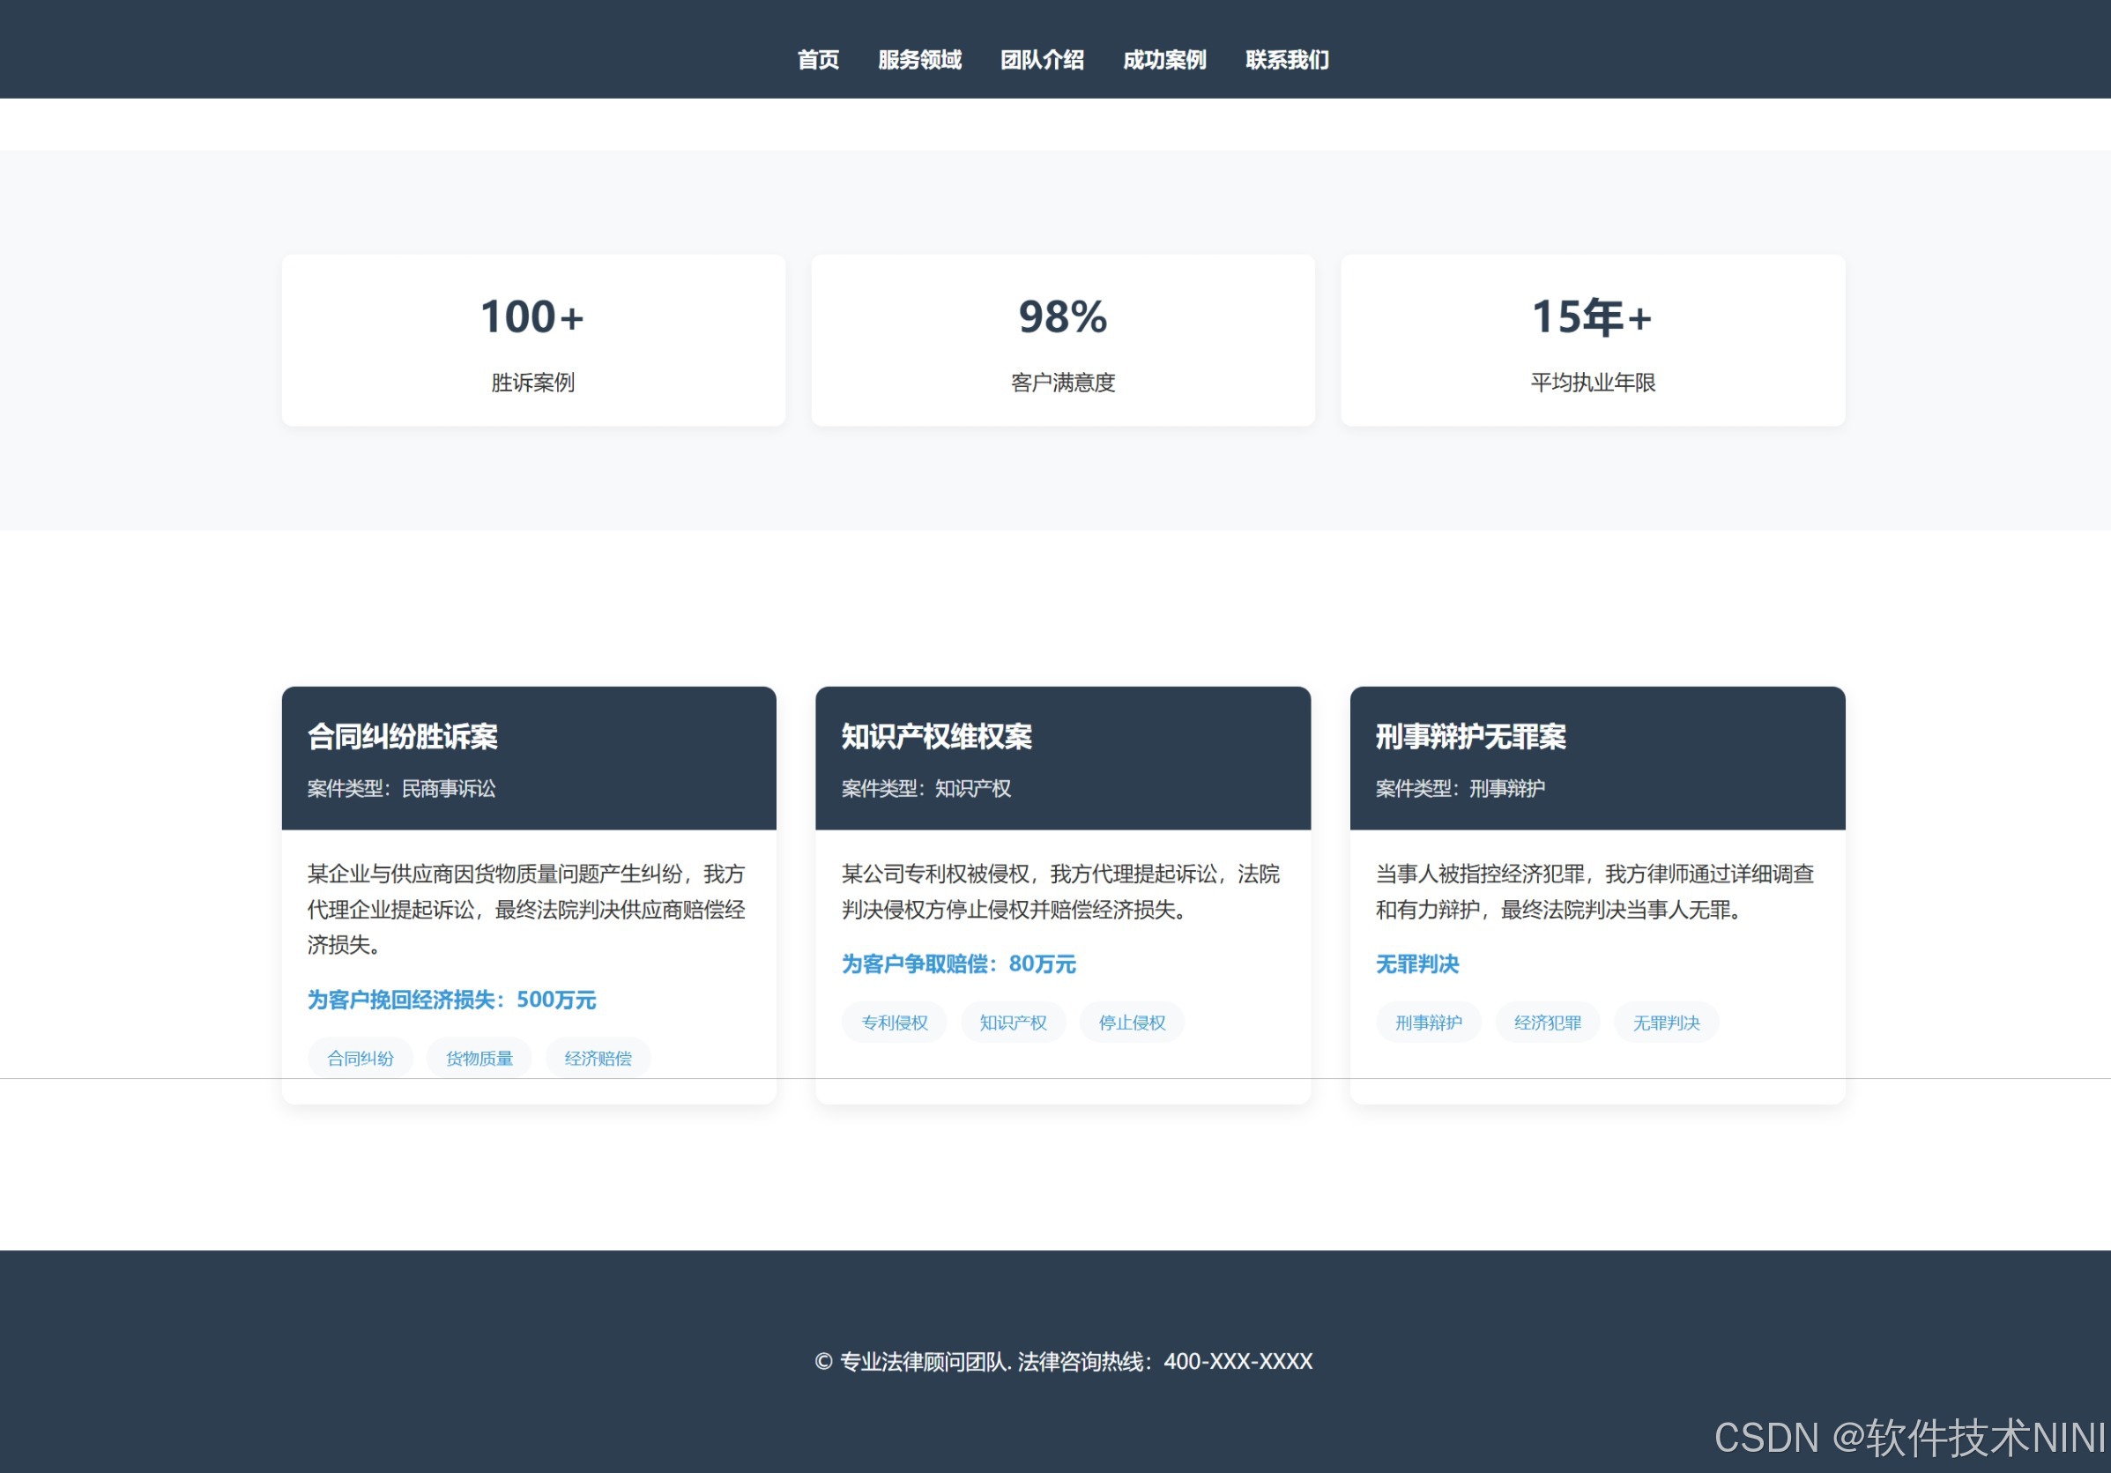Open the 首页 navigation link
The width and height of the screenshot is (2111, 1473).
tap(817, 60)
